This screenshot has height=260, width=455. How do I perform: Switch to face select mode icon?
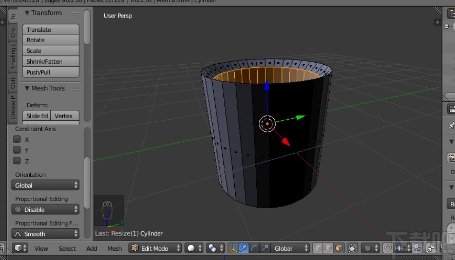[339, 248]
